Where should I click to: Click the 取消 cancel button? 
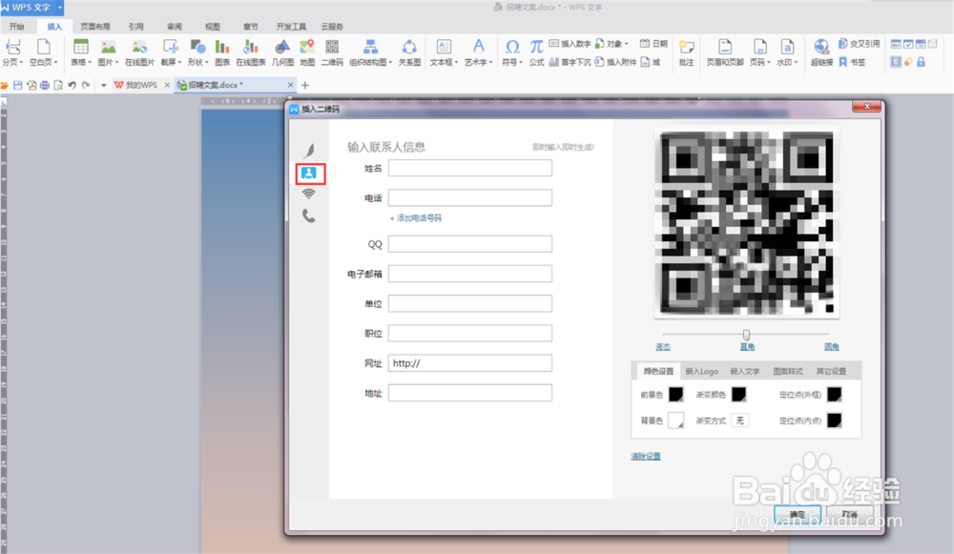pyautogui.click(x=849, y=515)
